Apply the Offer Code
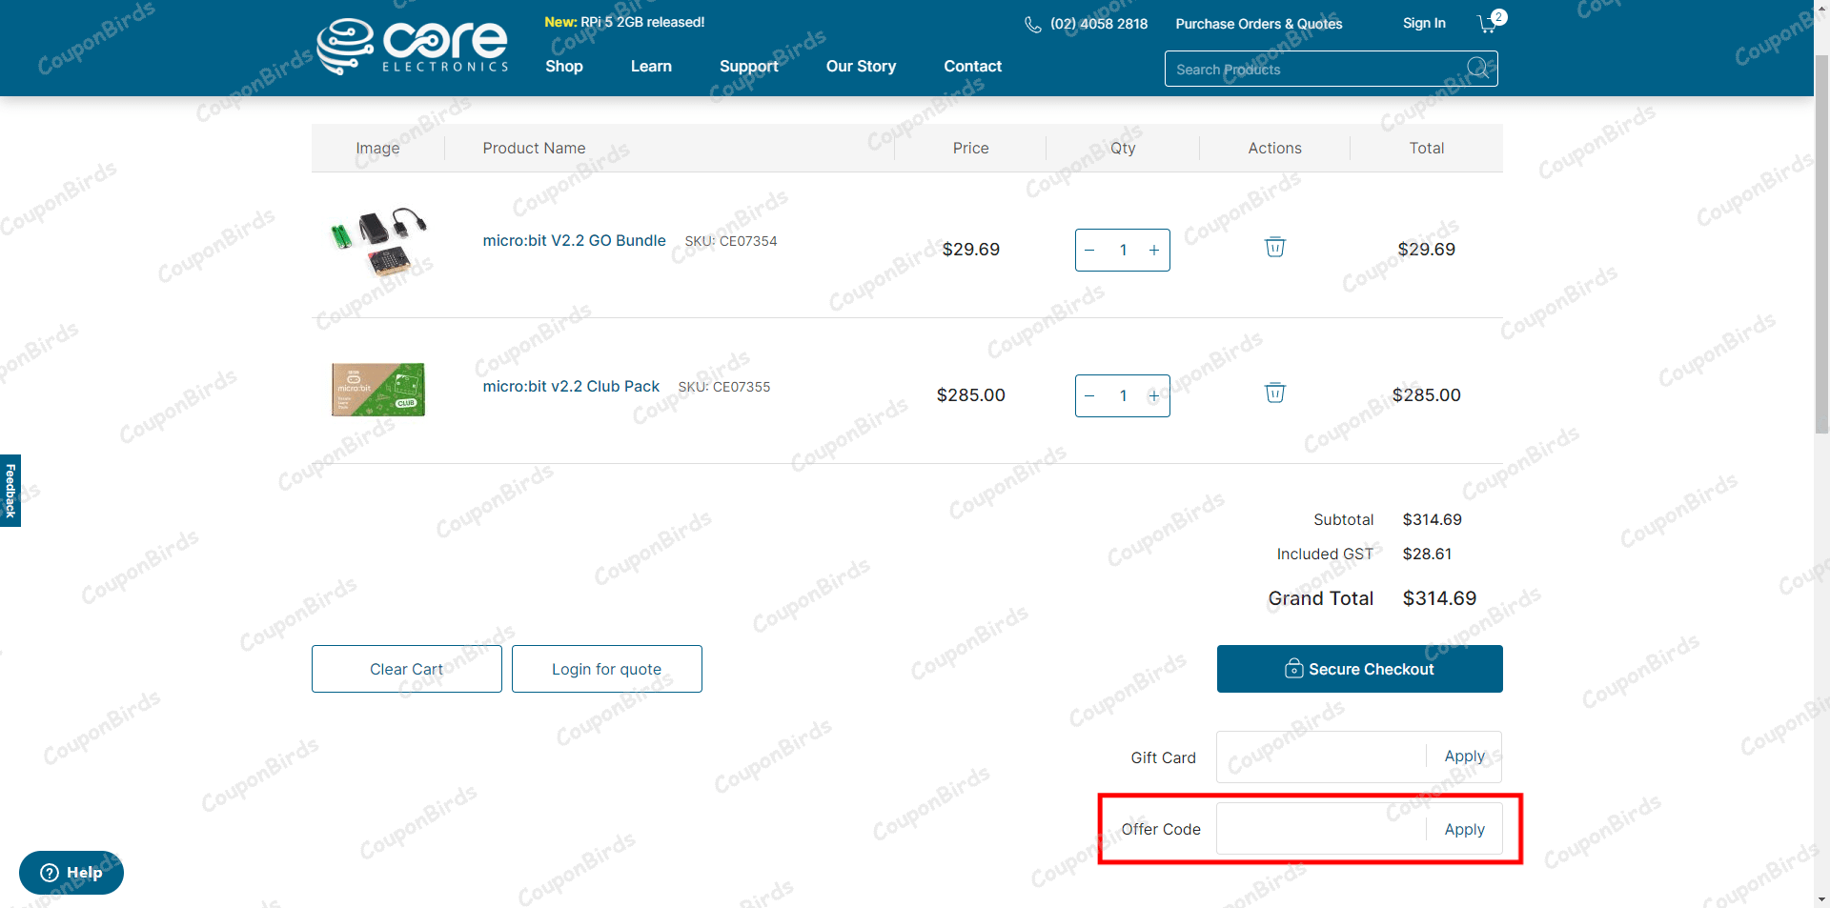1830x908 pixels. click(x=1464, y=830)
